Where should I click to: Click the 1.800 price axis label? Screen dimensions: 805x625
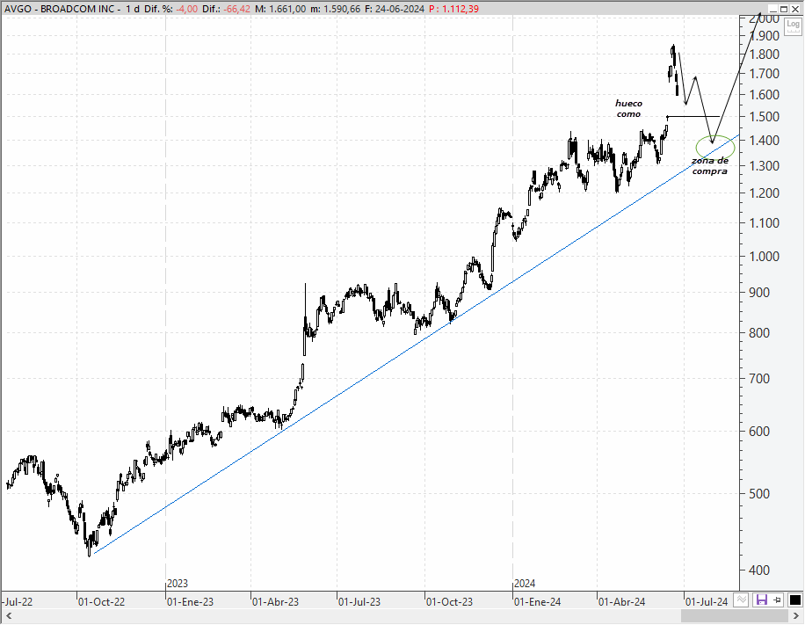(765, 55)
